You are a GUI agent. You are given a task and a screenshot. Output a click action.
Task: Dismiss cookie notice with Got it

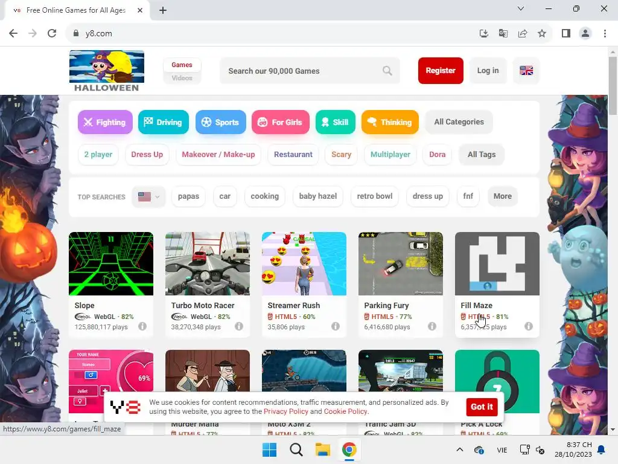click(482, 407)
